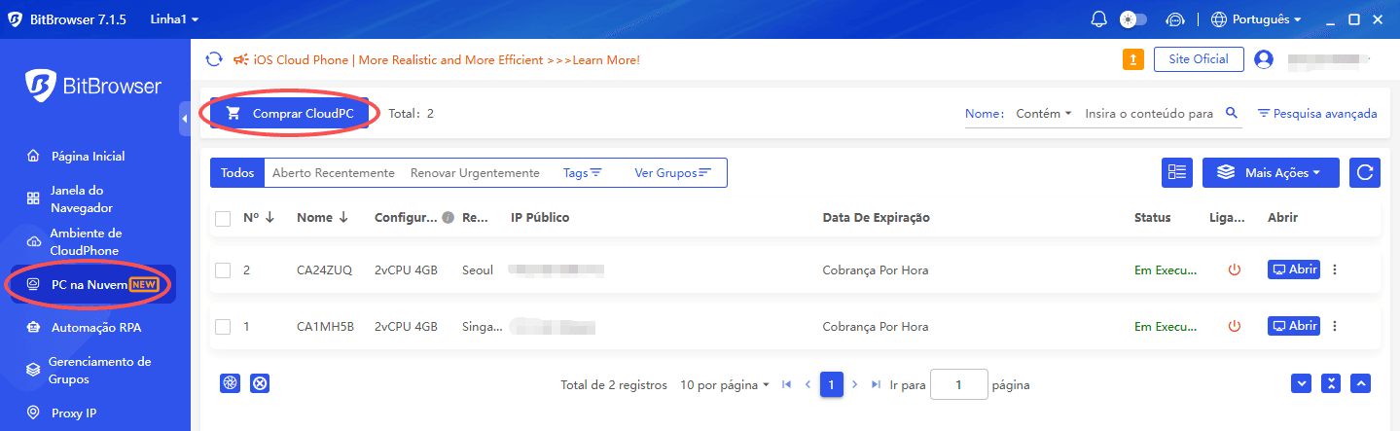Click the BitBrowser logo in sidebar
The image size is (1400, 431).
[93, 86]
